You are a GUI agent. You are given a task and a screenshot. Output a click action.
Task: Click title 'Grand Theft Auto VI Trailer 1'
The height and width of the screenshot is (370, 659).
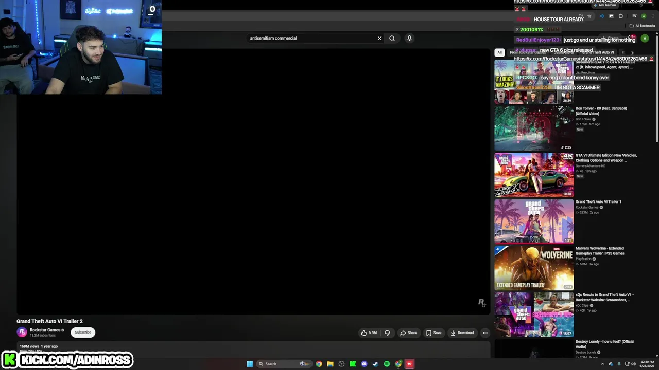click(598, 202)
